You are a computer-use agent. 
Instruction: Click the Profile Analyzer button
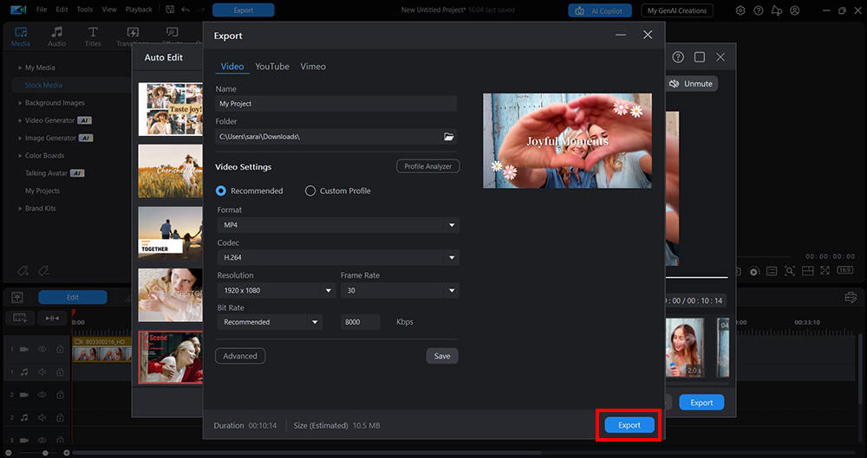pyautogui.click(x=428, y=166)
